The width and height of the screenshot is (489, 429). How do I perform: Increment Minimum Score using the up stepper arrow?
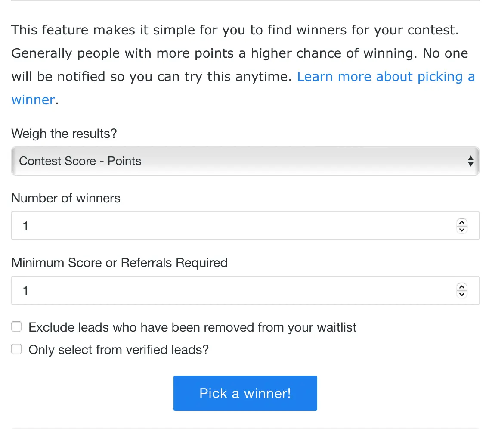pos(461,287)
